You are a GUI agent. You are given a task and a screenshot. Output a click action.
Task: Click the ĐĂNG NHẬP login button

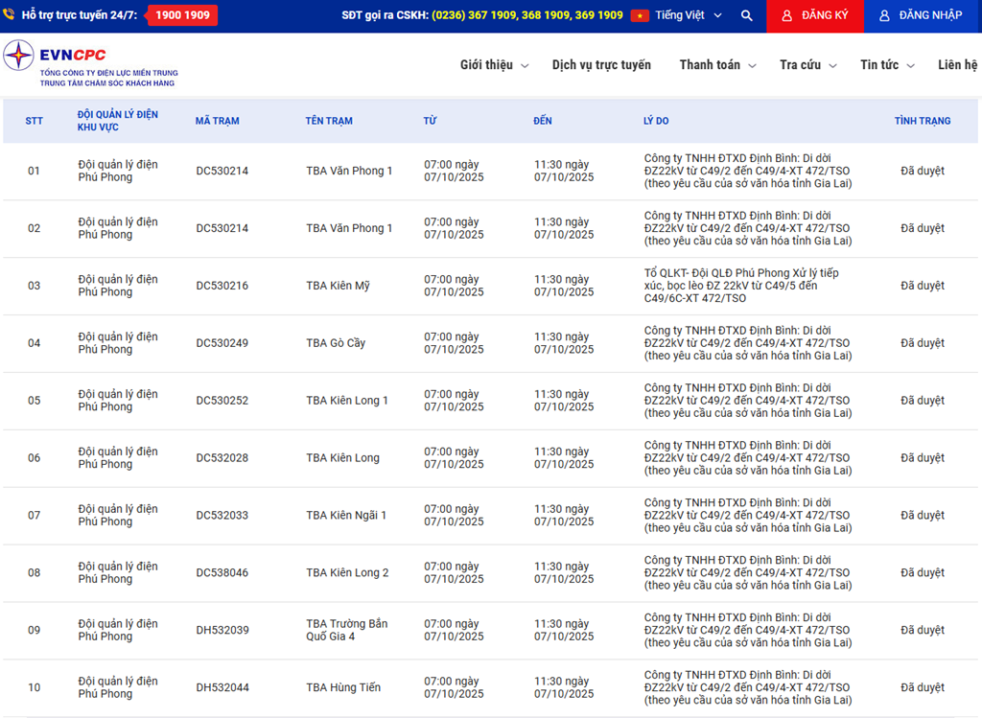click(x=923, y=16)
